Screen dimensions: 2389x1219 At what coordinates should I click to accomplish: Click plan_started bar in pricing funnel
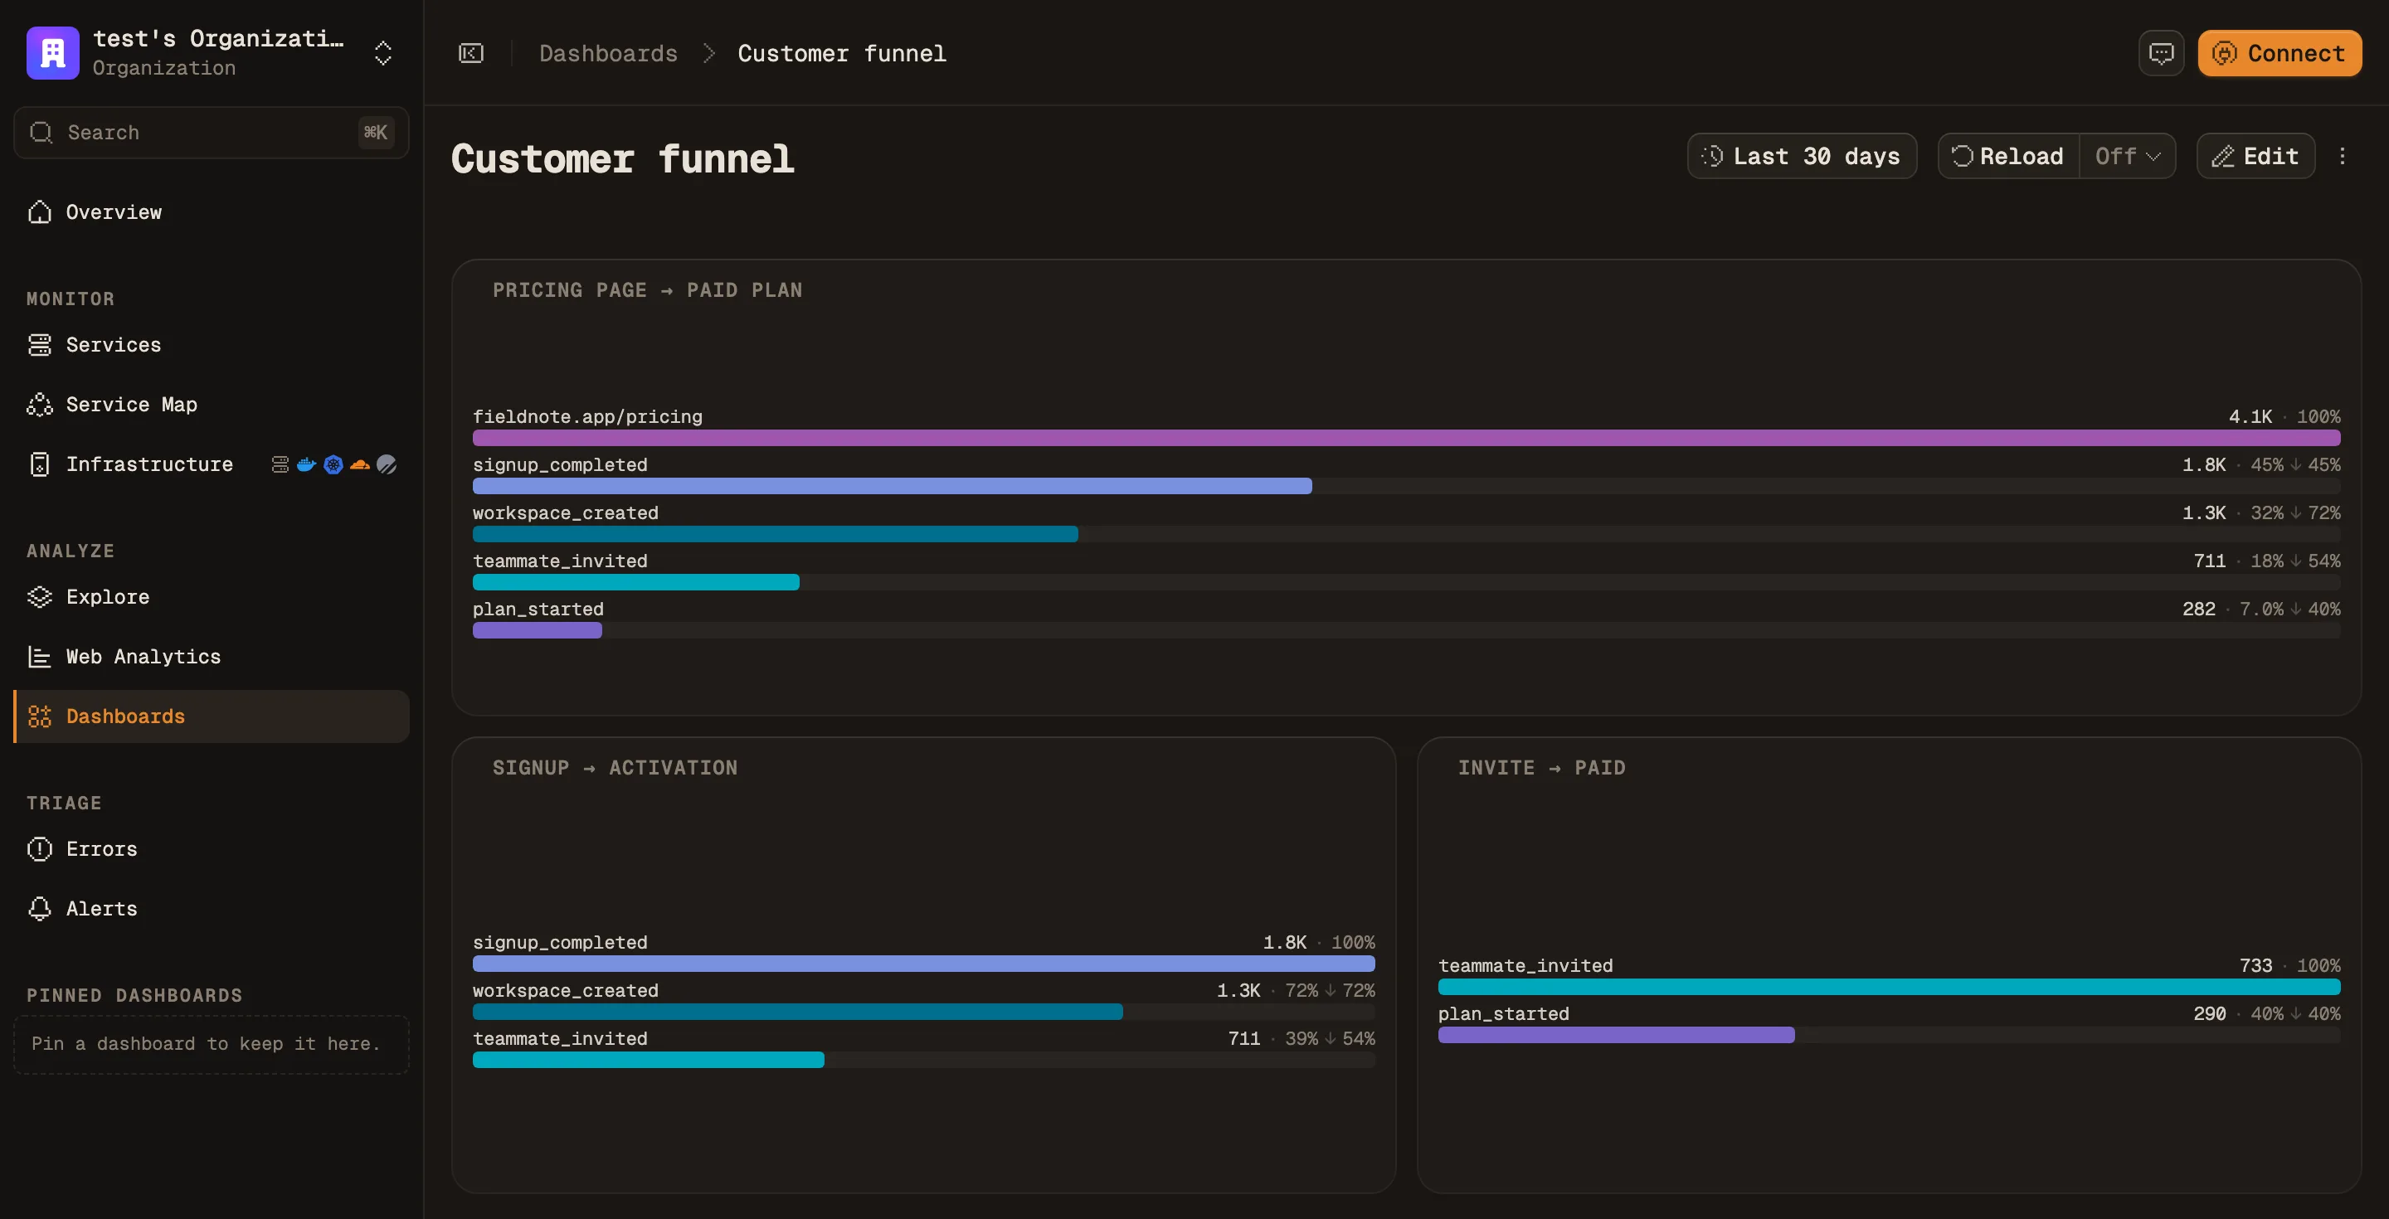pyautogui.click(x=538, y=630)
